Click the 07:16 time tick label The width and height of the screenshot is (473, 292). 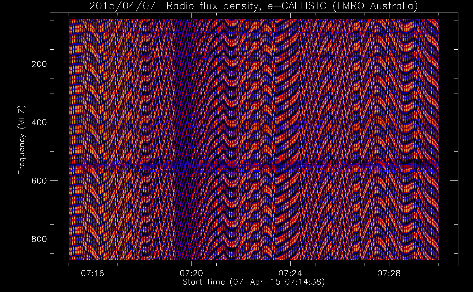click(93, 274)
